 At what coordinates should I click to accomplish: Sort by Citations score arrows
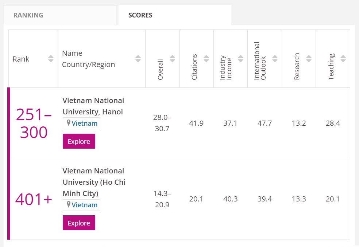coord(206,59)
